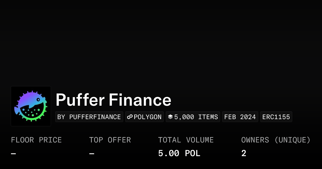Screen dimensions: 322x169
Task: Click the (UNIQUE) qualifier text
Action: click(292, 140)
